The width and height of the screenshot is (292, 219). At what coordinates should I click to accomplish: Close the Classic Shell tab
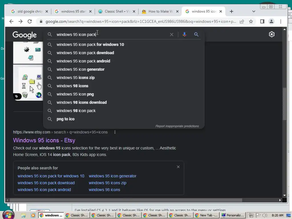[134, 11]
